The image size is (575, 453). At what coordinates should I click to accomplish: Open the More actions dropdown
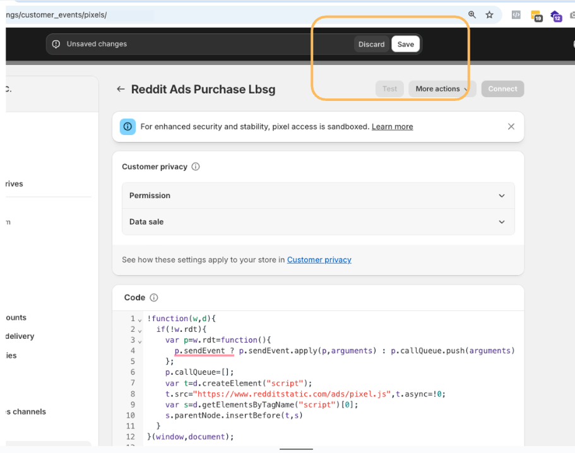(x=442, y=89)
